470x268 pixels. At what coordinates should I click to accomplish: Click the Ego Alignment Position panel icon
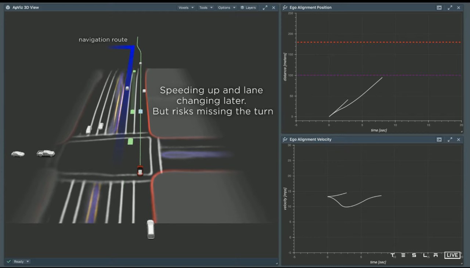(285, 7)
